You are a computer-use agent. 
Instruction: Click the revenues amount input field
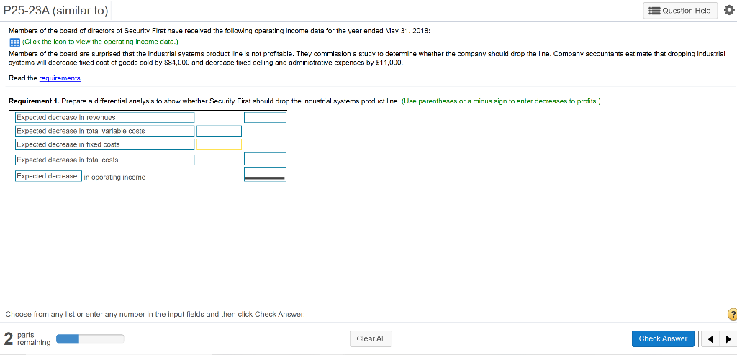pos(265,117)
